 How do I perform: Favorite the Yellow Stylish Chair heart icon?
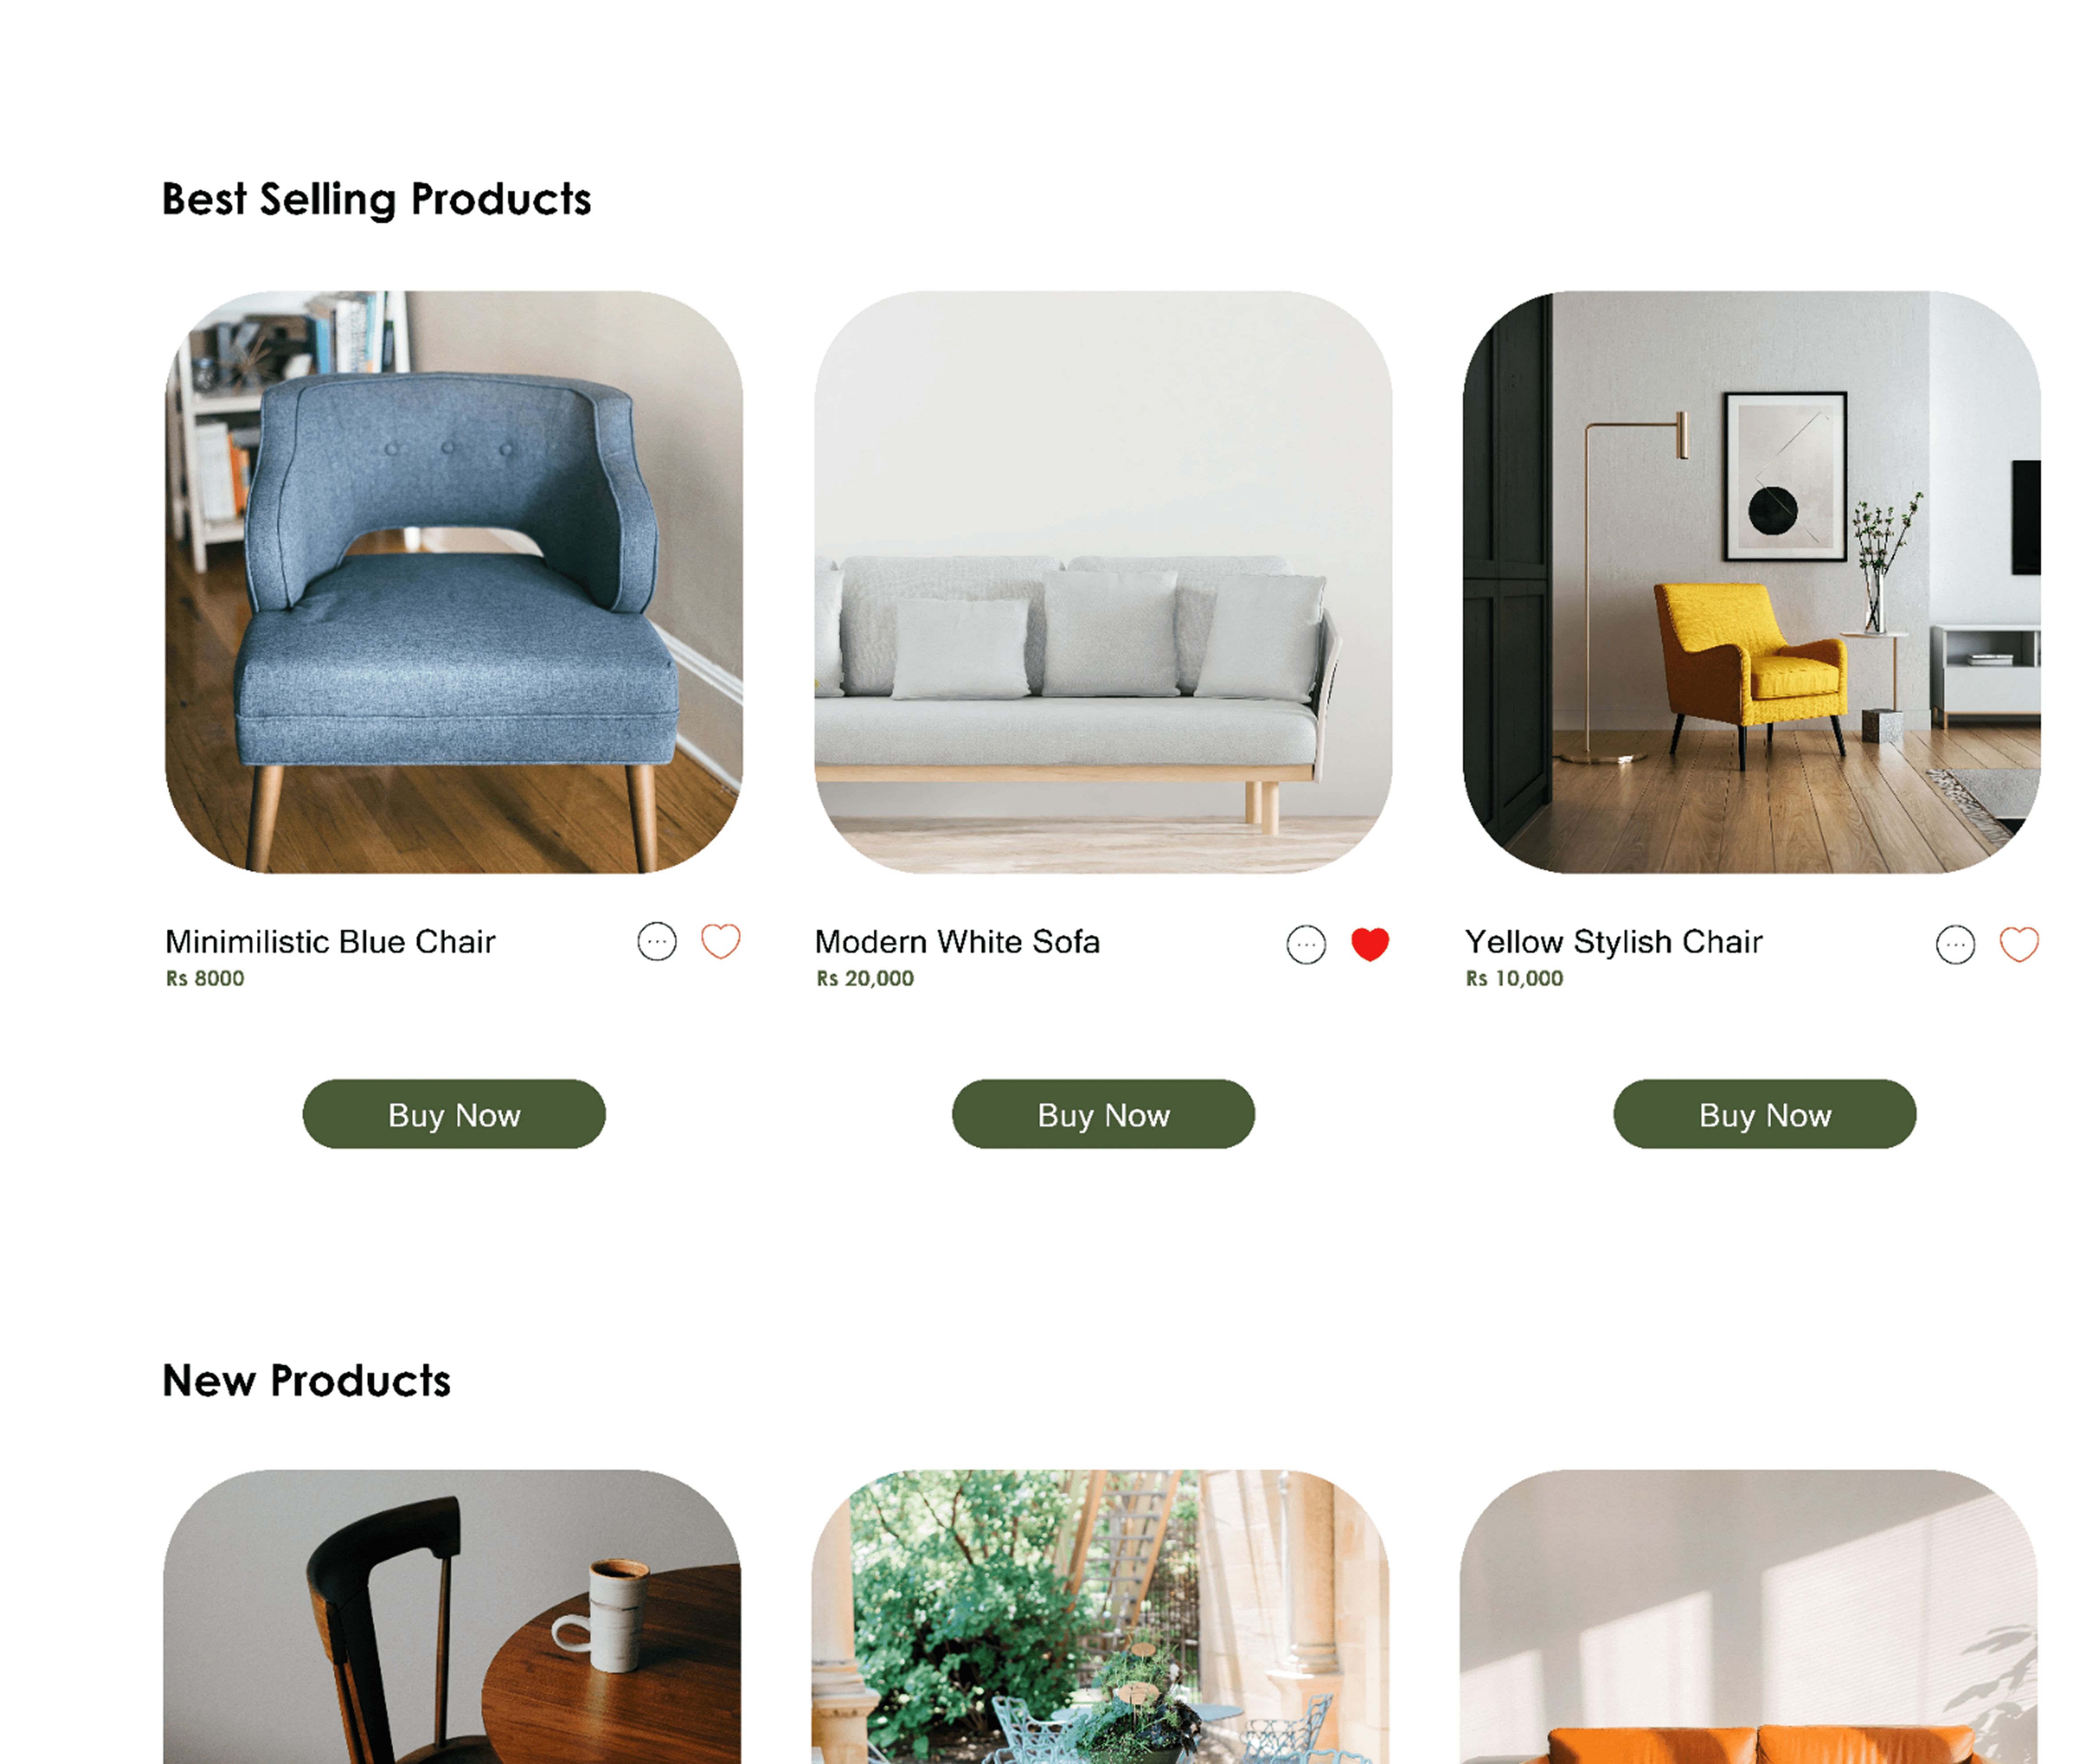coord(2018,944)
